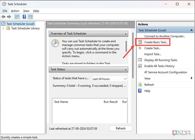Click Create Task... action
This screenshot has height=140, width=195.
tap(152, 48)
